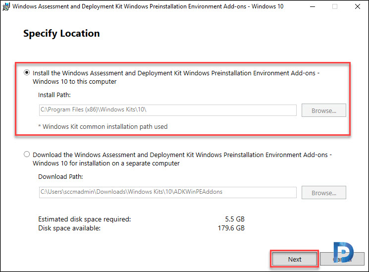
Task: Minimize the ADK setup window
Action: (312, 6)
